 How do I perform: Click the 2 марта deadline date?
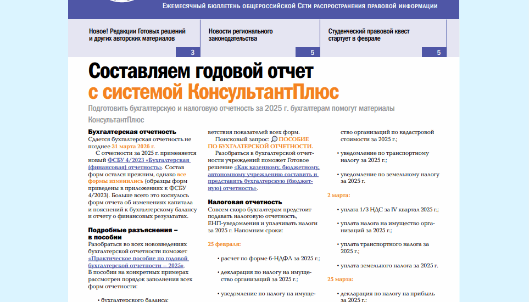pos(338,195)
